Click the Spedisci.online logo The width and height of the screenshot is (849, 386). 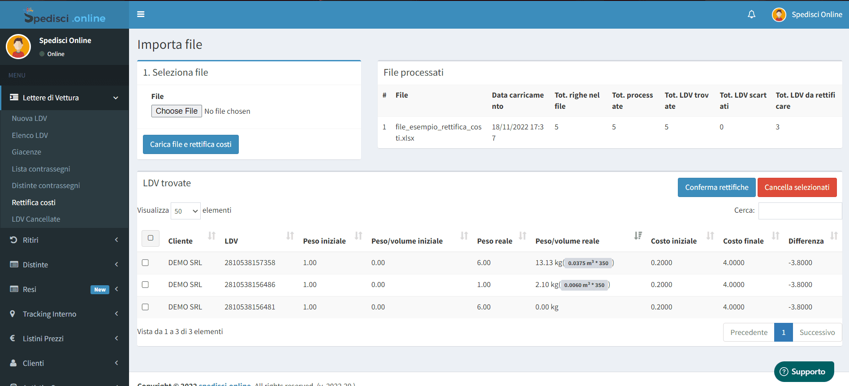(65, 16)
